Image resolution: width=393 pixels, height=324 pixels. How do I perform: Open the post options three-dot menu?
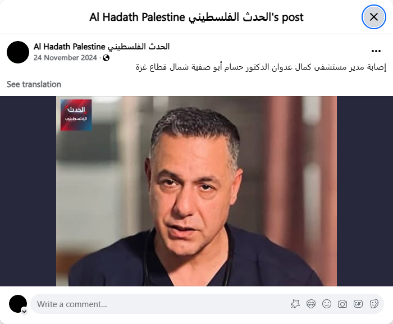coord(376,51)
